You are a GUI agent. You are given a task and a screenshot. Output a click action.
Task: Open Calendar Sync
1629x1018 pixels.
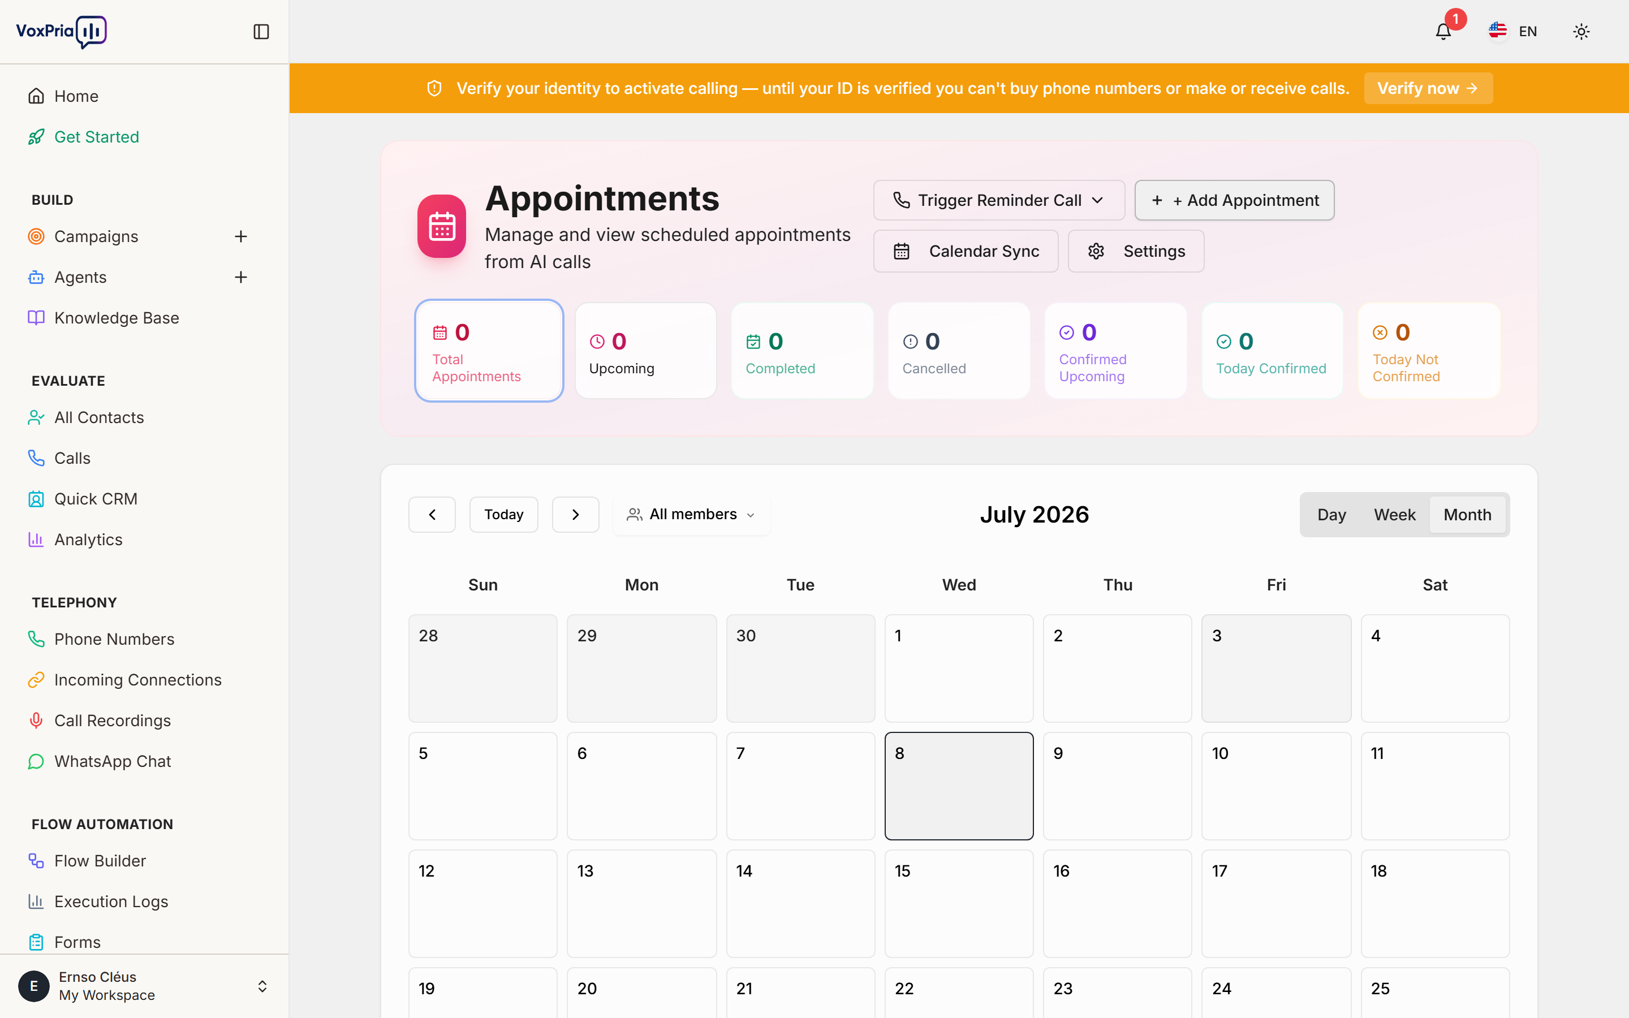966,251
